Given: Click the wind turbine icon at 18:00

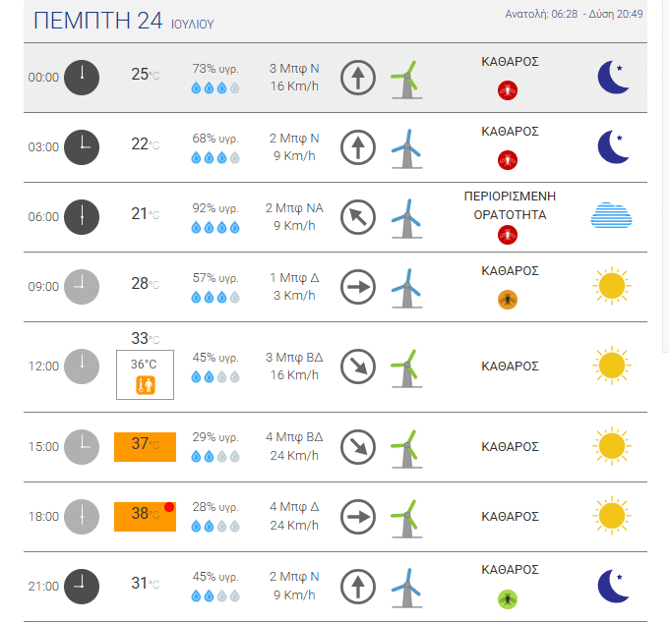Looking at the screenshot, I should (x=406, y=519).
